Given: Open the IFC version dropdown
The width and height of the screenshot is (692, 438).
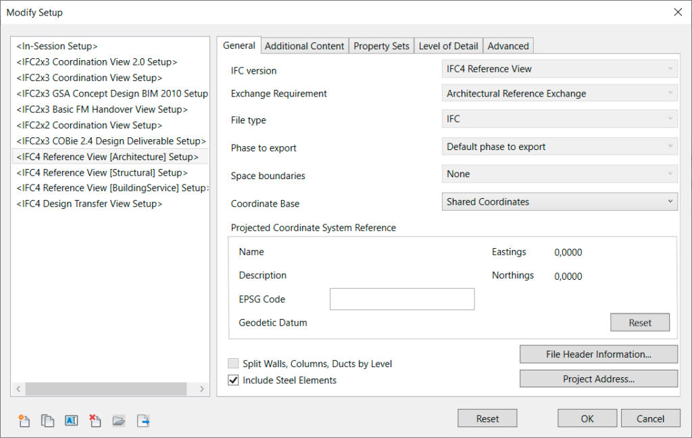Looking at the screenshot, I should click(559, 69).
